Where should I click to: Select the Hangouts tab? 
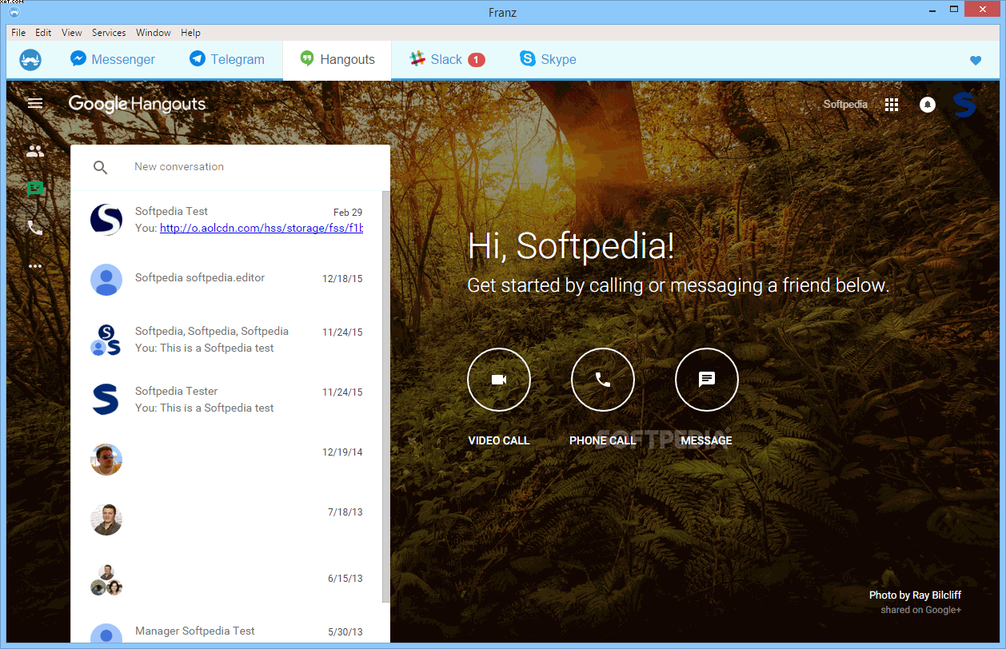(x=337, y=60)
